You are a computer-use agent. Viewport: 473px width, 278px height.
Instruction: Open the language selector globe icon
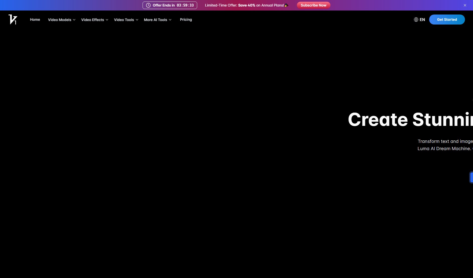pyautogui.click(x=416, y=20)
